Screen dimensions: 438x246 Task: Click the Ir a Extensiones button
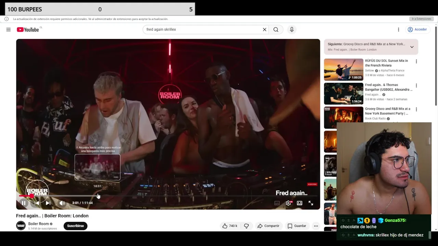(421, 19)
